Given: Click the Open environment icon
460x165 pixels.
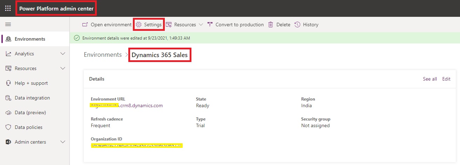Looking at the screenshot, I should point(84,25).
